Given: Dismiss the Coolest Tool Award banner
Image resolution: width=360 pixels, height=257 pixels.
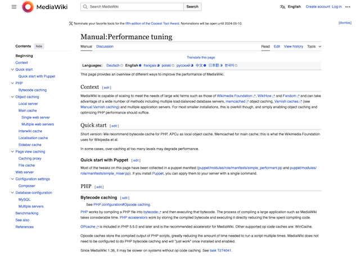Looking at the screenshot, I should 345,23.
